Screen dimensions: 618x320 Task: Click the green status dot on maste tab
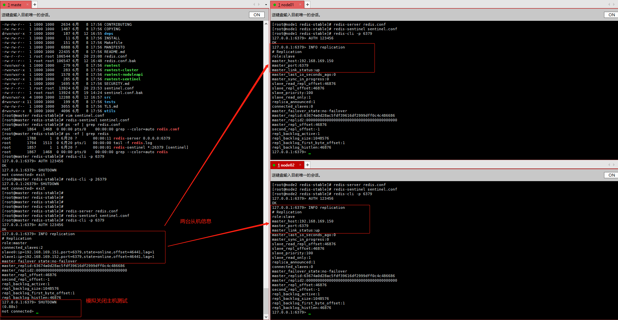pyautogui.click(x=4, y=5)
